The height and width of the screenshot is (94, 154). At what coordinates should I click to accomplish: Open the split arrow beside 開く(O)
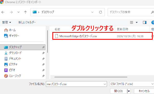click(x=129, y=91)
